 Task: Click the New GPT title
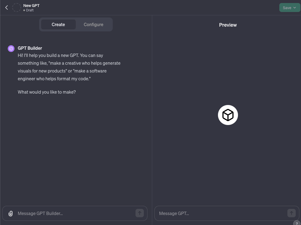(x=31, y=5)
